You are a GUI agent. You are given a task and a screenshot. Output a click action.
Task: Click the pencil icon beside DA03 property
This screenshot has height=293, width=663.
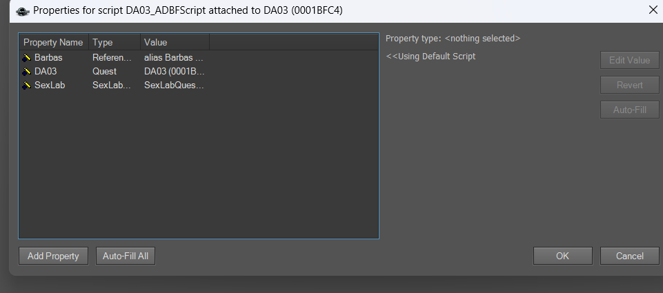coord(27,72)
